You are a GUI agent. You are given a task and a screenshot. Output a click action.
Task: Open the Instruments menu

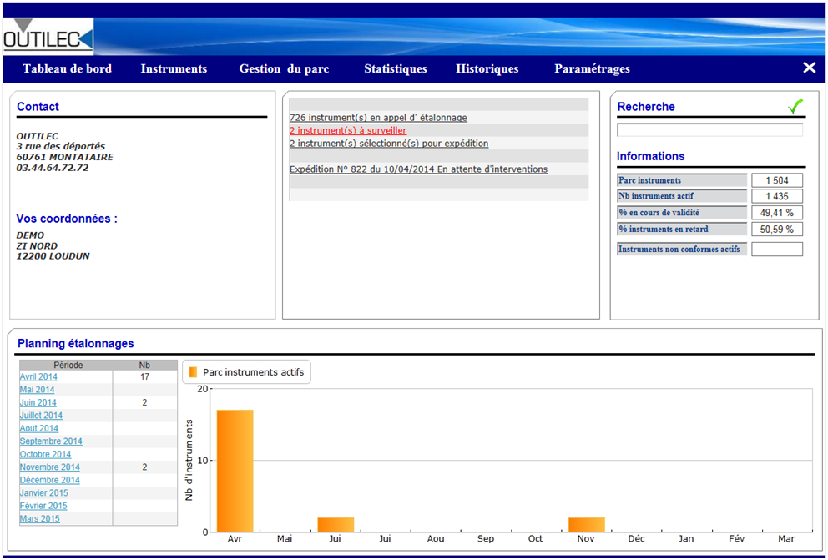pos(174,69)
